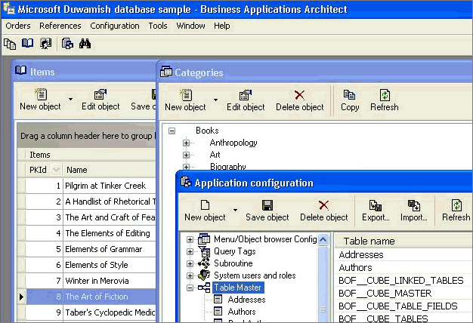Click Edit object in Categories window
This screenshot has height=323, width=473.
coord(246,100)
